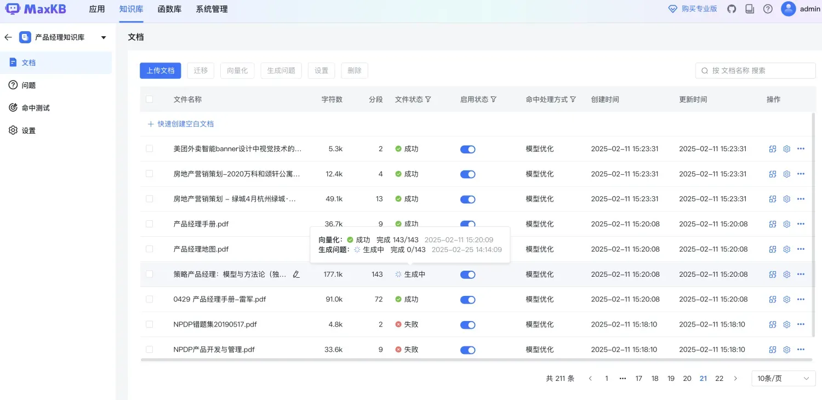Open settings gear for NPDP产品开发与管理.pdf row
Screen dimensions: 822x400
(786, 349)
